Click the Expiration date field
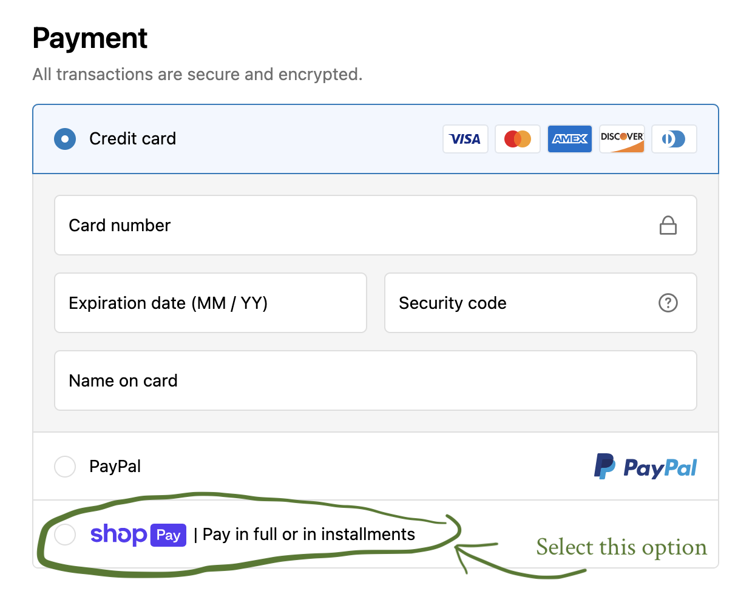 [210, 303]
